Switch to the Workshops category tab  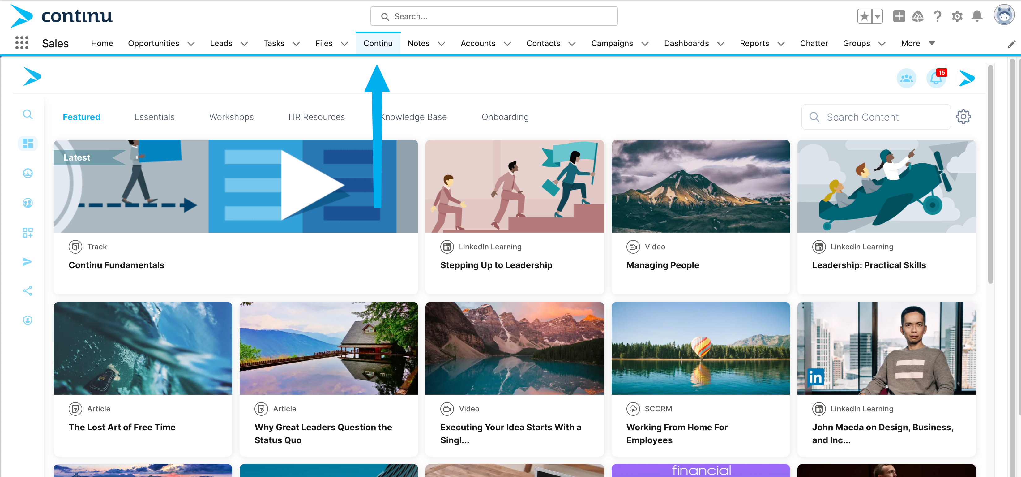point(232,117)
